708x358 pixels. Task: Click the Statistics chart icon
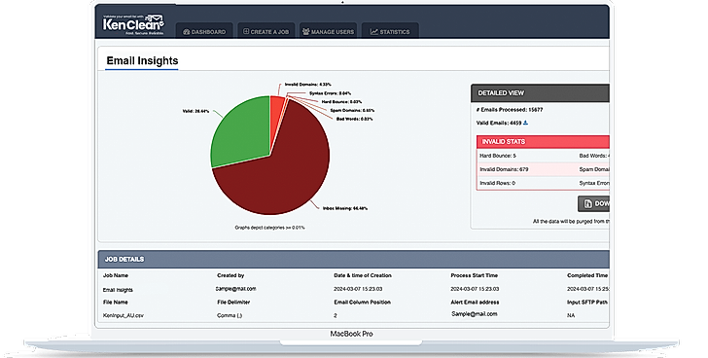coord(373,31)
